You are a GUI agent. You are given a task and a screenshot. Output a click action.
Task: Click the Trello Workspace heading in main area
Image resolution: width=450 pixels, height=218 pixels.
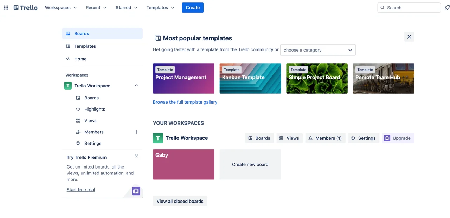[x=187, y=138]
